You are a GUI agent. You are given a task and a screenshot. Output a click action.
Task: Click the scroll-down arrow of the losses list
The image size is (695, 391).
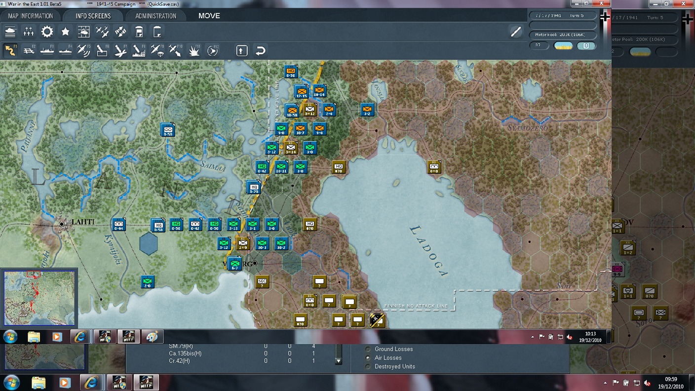point(338,361)
